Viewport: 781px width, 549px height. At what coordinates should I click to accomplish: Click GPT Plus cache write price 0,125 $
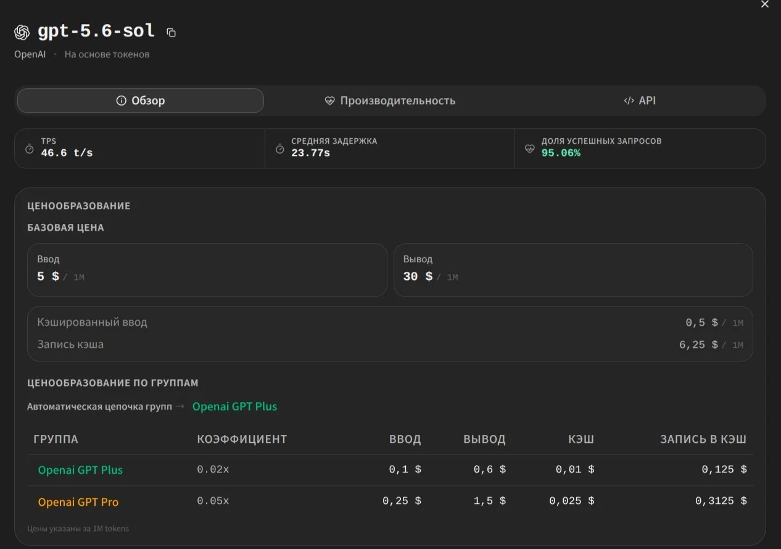(x=724, y=469)
